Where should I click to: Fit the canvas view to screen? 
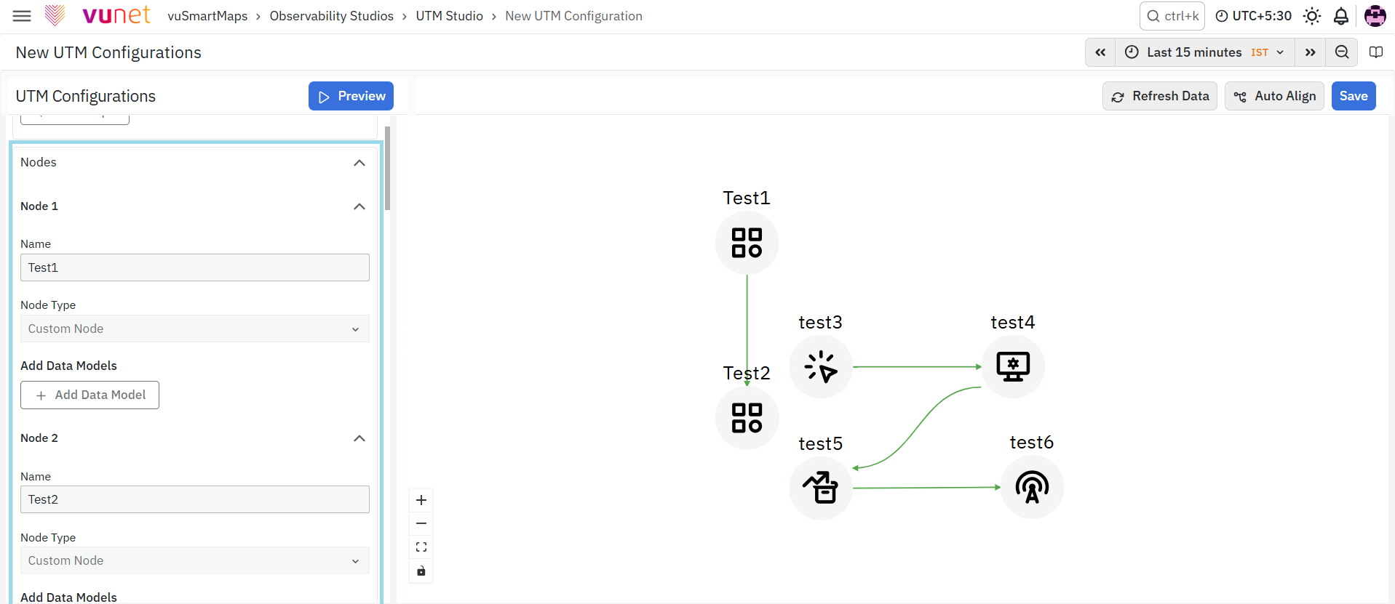tap(421, 547)
